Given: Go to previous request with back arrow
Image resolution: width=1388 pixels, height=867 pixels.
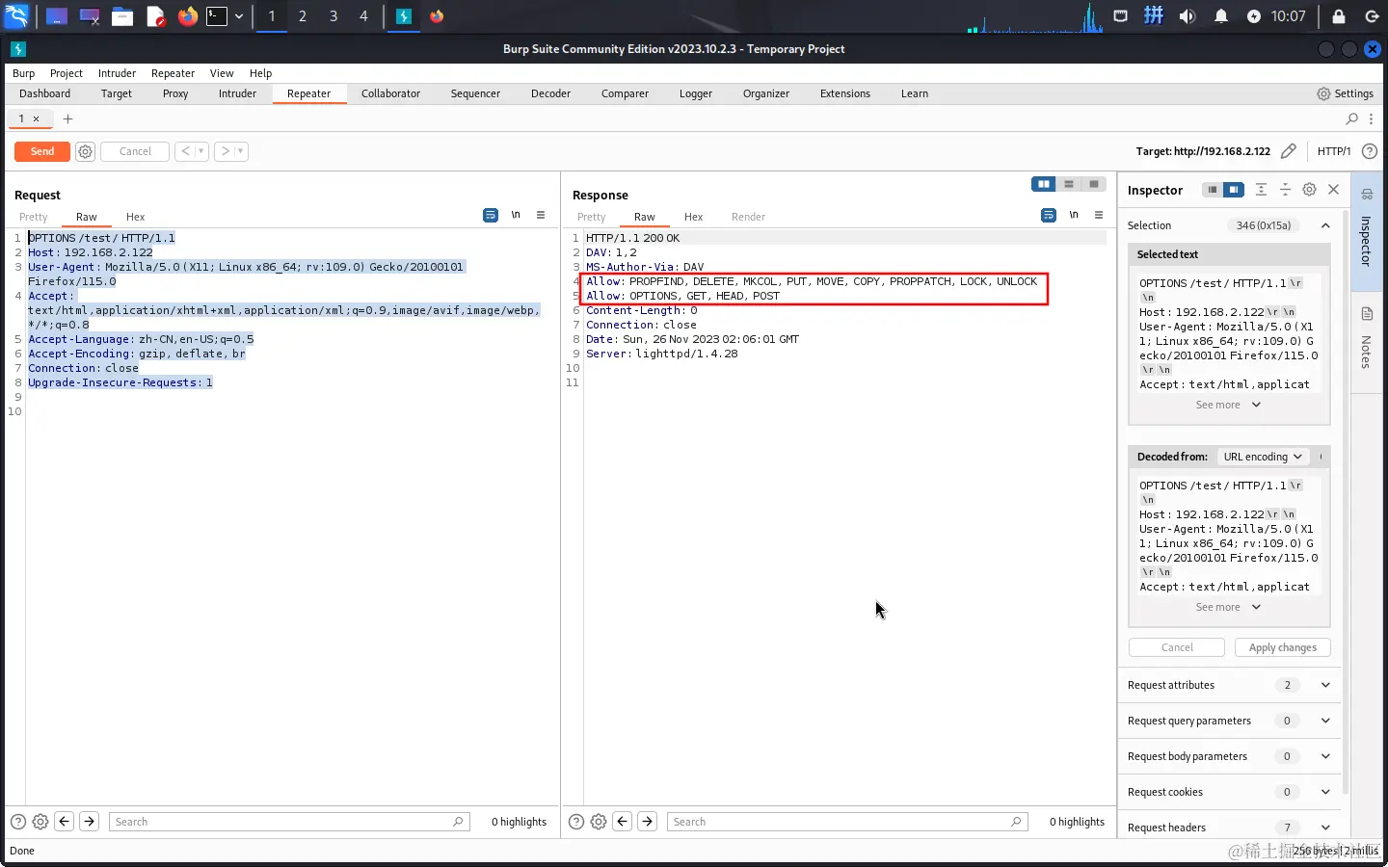Looking at the screenshot, I should [x=186, y=151].
